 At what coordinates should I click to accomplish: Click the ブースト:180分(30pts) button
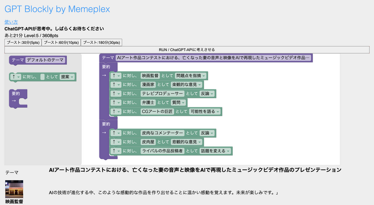(x=102, y=42)
